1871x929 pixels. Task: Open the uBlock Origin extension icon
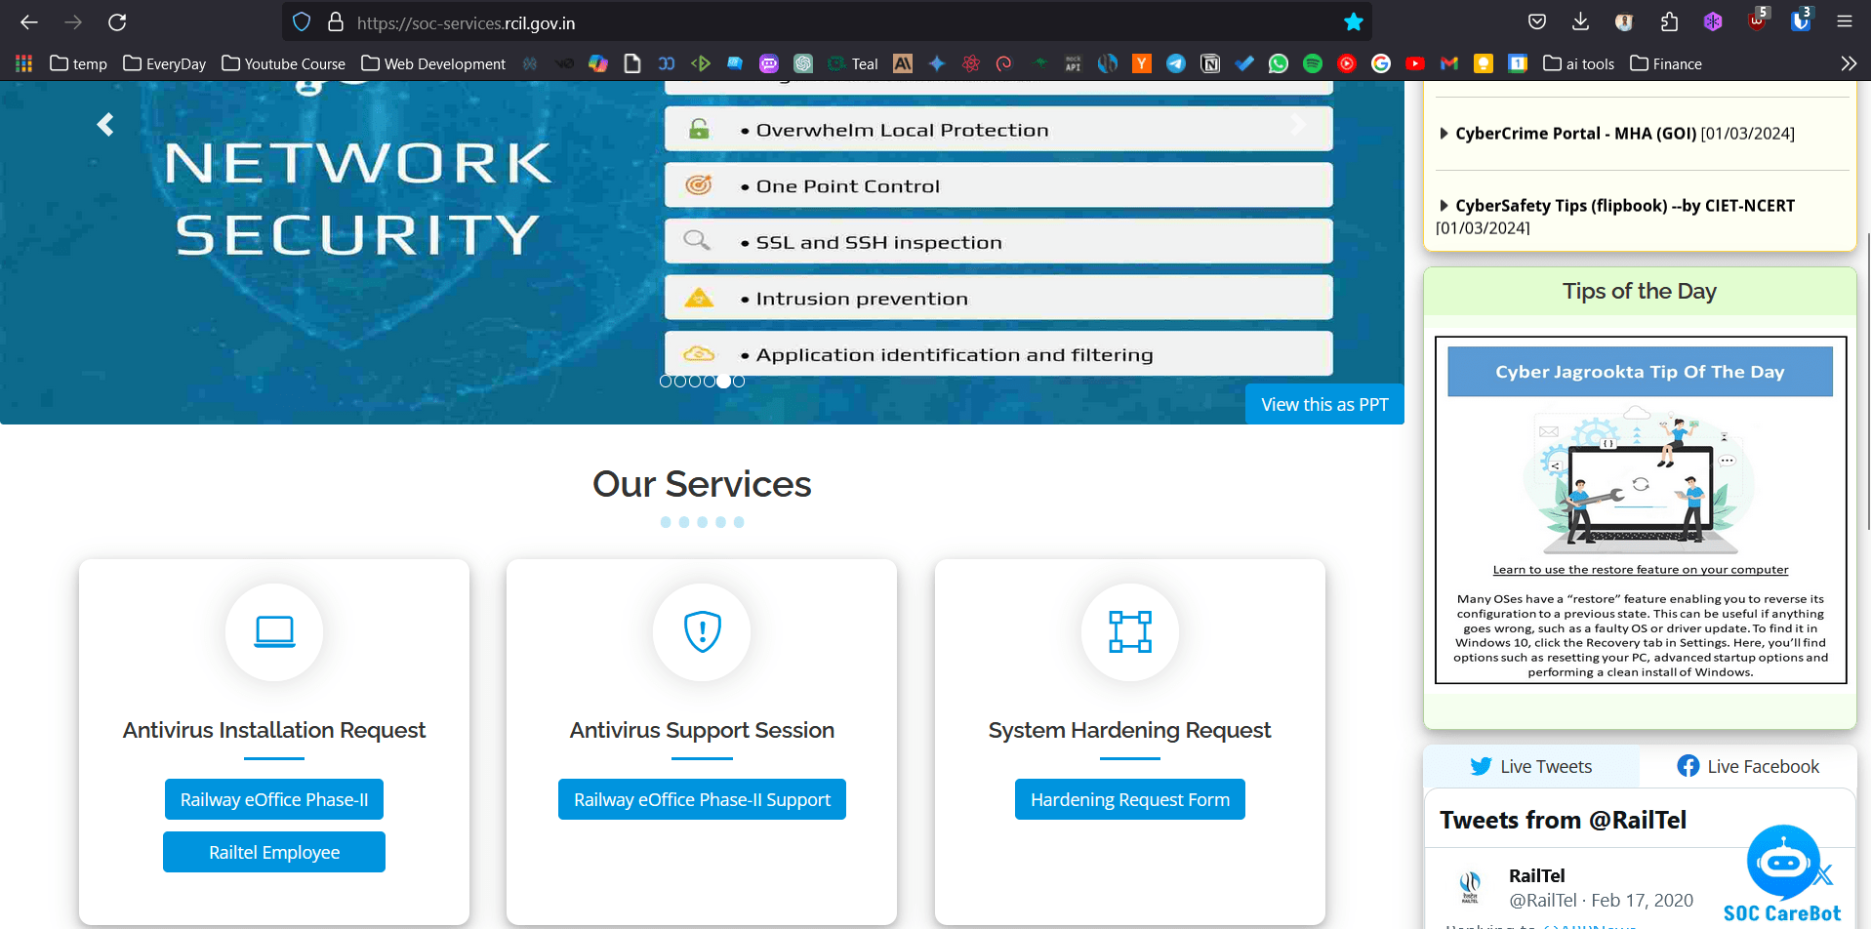[x=1757, y=22]
